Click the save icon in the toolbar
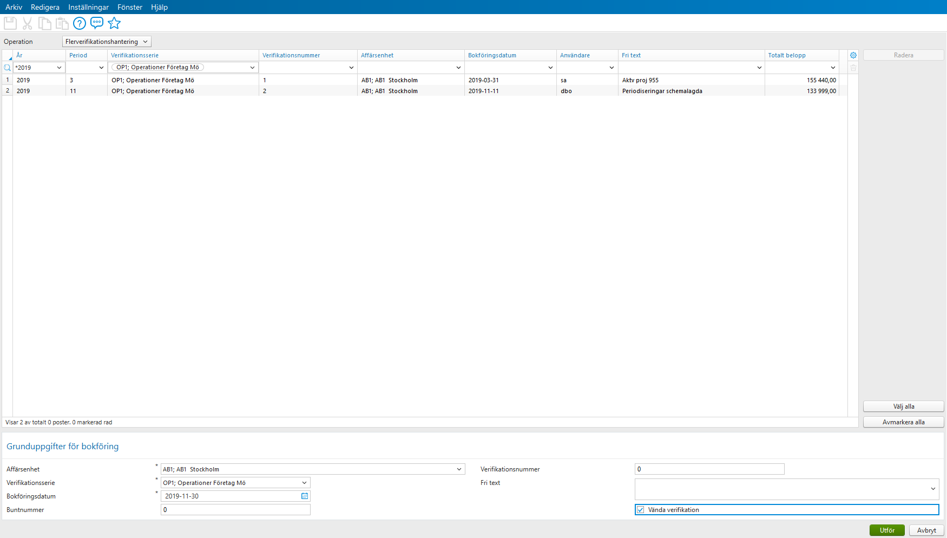The width and height of the screenshot is (947, 538). 10,23
